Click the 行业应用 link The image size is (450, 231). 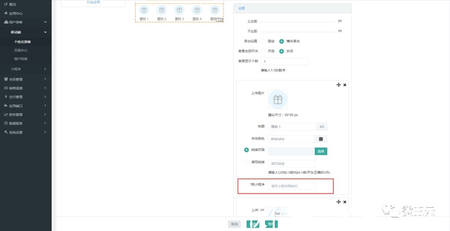(x=93, y=2)
